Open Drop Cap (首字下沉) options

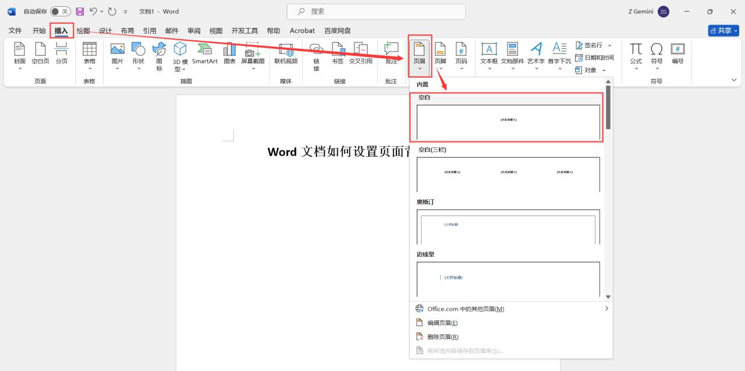[559, 56]
